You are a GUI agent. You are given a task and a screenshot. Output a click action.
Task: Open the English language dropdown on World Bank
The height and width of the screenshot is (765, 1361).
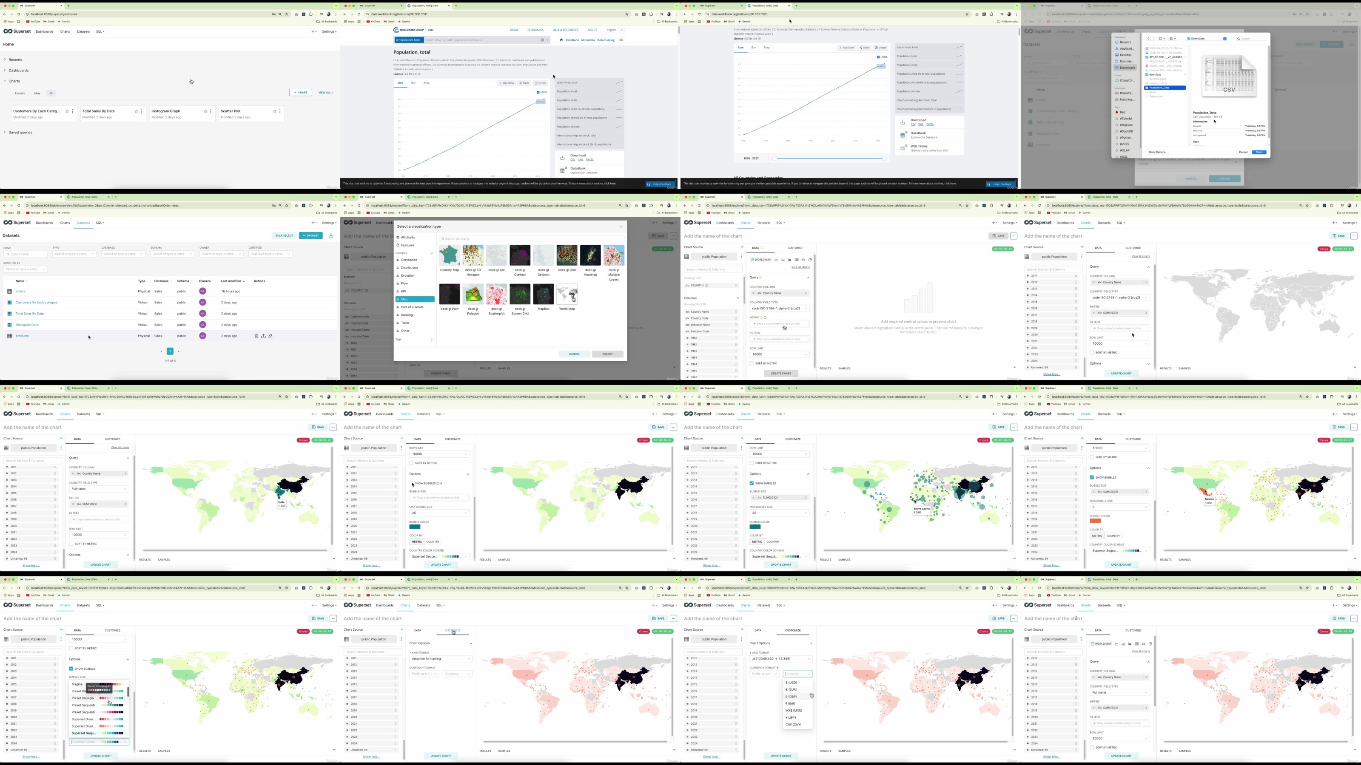click(615, 30)
